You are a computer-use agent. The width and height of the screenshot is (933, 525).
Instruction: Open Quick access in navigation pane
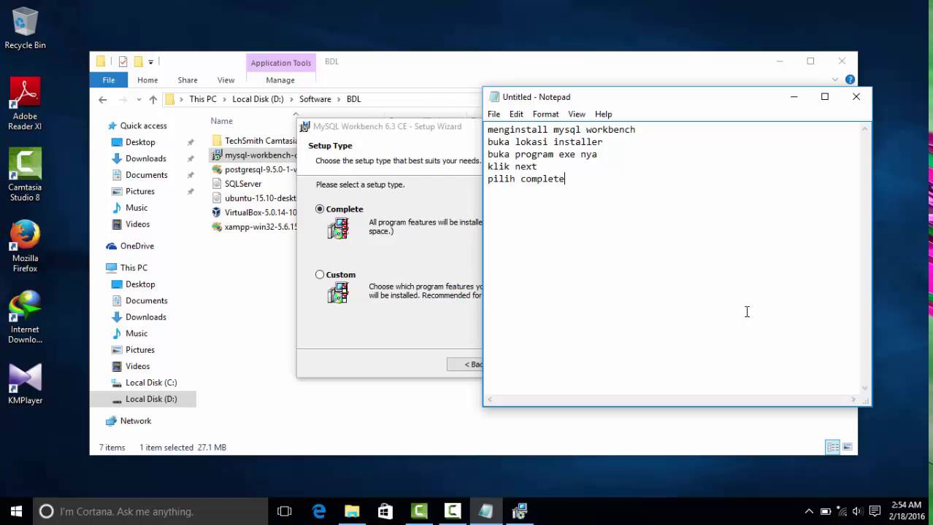click(x=143, y=126)
